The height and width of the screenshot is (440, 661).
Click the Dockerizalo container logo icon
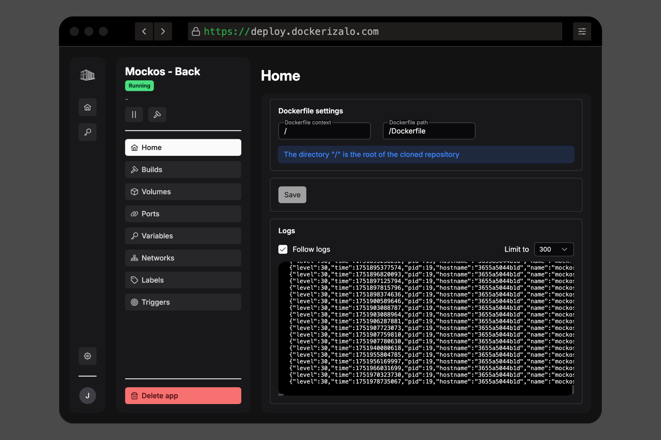[x=87, y=75]
